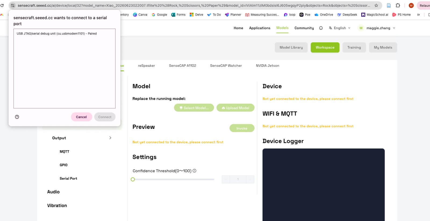This screenshot has height=221, width=430.
Task: Open the notifications bell icon
Action: tap(321, 28)
